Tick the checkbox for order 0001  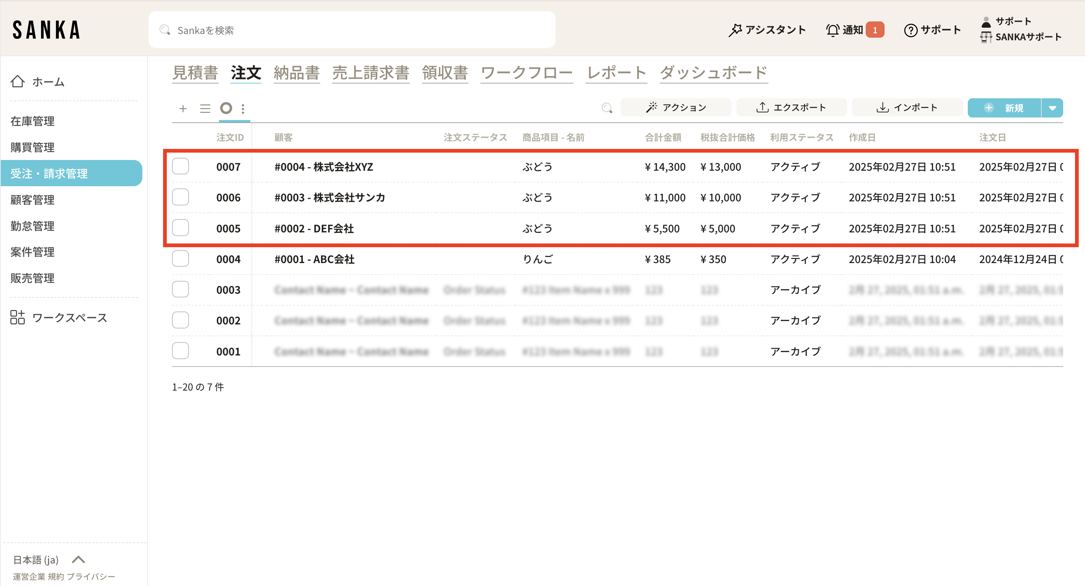point(180,351)
